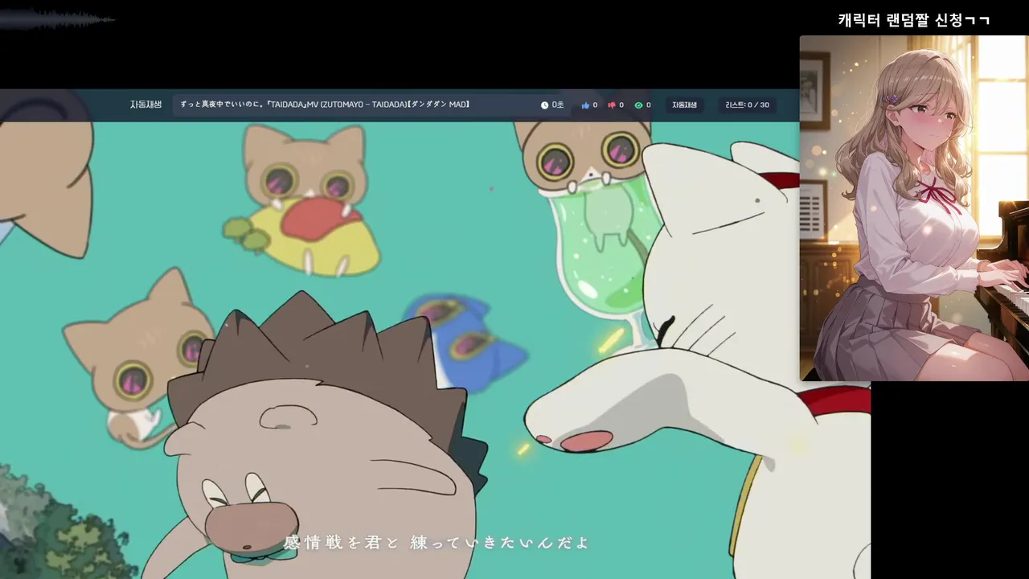Click the blue thumbs-up like icon
This screenshot has width=1029, height=579.
[585, 105]
